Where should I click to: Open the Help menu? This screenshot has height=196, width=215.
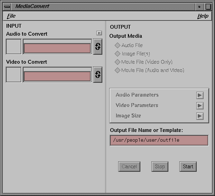click(x=203, y=16)
